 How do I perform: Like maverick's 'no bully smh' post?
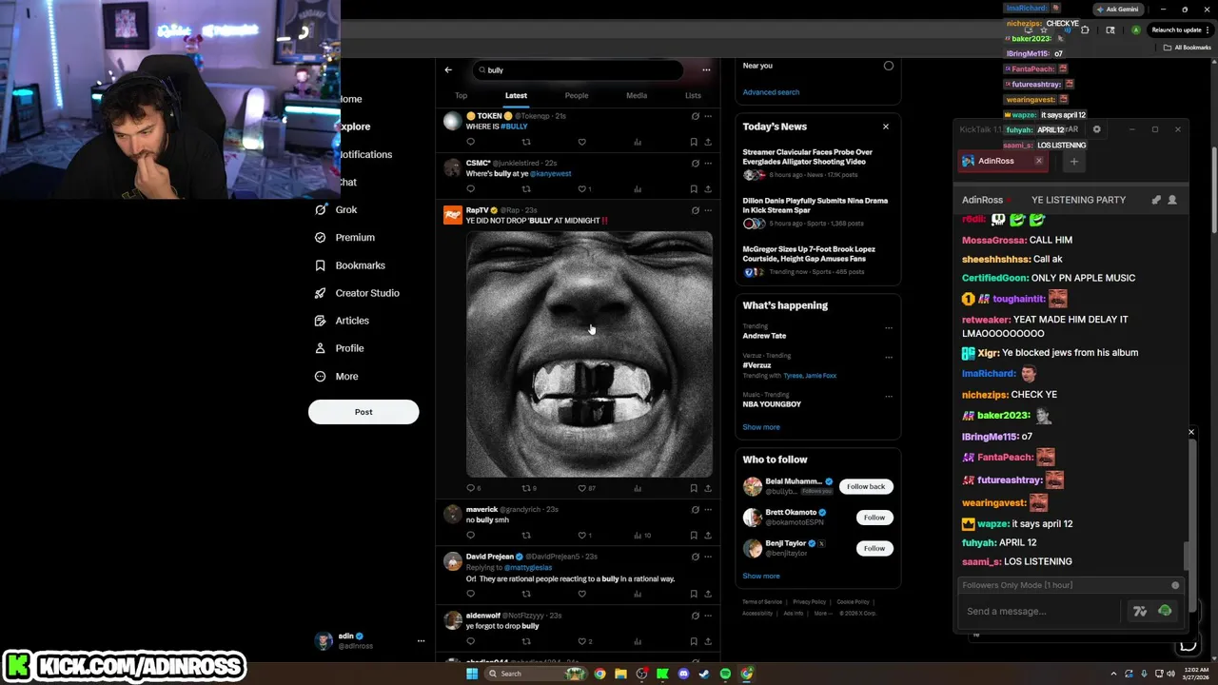tap(583, 535)
